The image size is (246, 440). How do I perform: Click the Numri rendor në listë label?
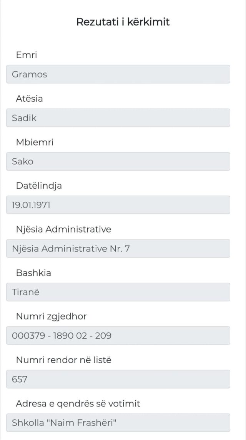pos(63,360)
